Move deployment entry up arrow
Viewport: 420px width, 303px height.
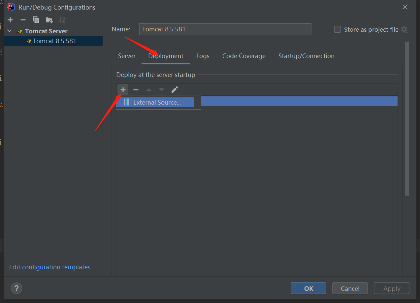click(149, 90)
